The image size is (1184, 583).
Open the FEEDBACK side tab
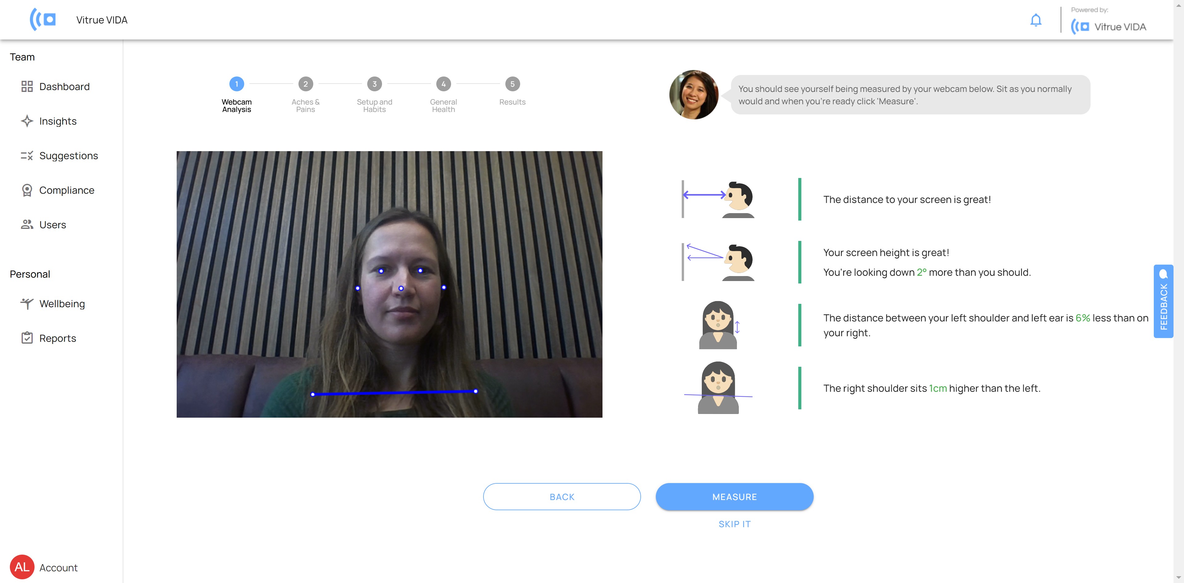(x=1163, y=301)
